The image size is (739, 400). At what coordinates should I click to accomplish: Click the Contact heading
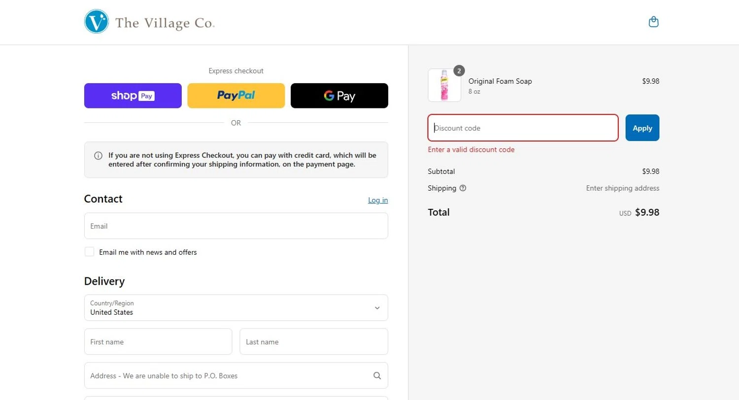pos(103,199)
